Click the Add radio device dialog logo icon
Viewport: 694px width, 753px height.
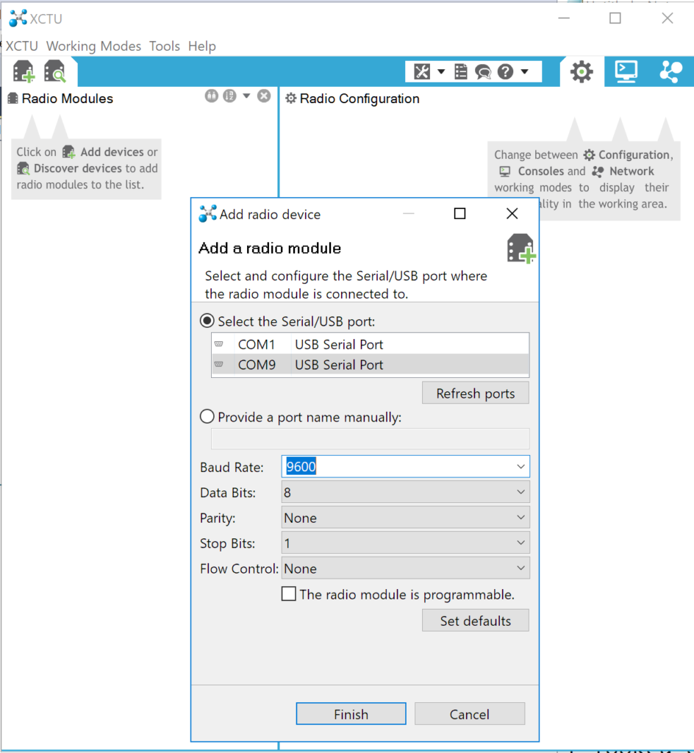[x=207, y=214]
